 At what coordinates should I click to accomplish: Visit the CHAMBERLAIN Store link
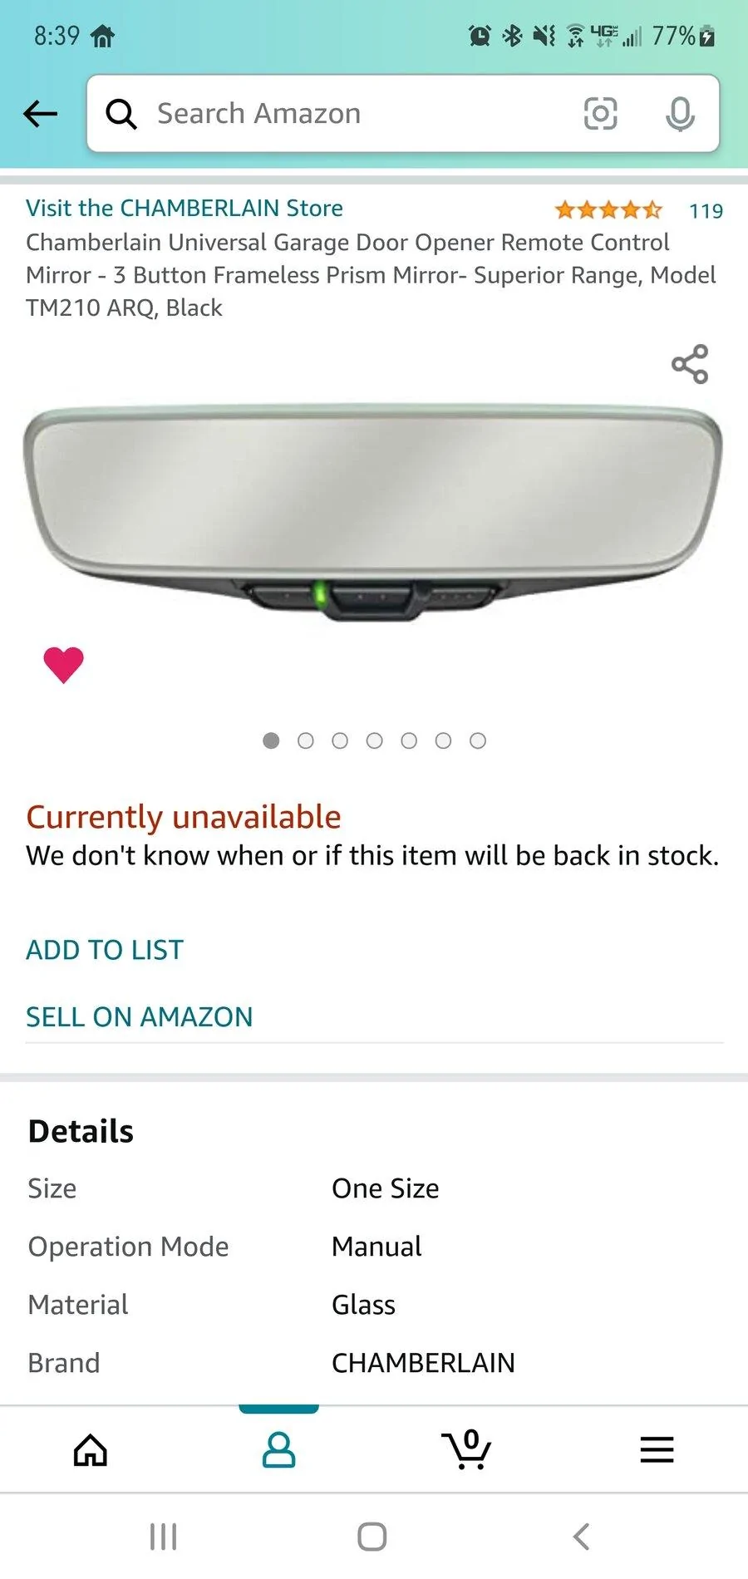tap(185, 208)
